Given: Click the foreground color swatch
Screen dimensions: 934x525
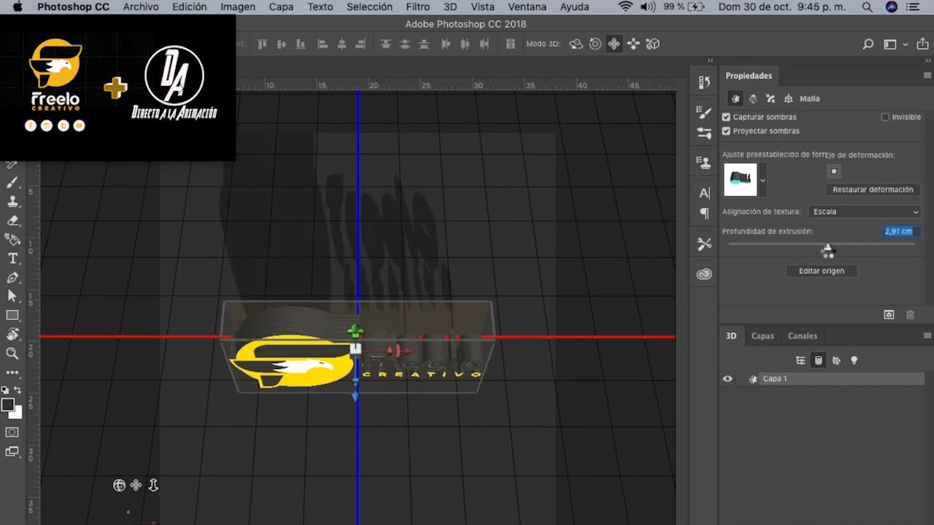Looking at the screenshot, I should click(7, 405).
